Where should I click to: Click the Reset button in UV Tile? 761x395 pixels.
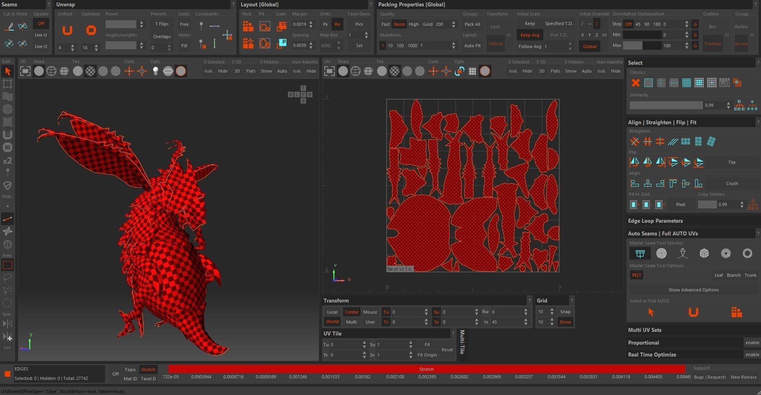[447, 350]
